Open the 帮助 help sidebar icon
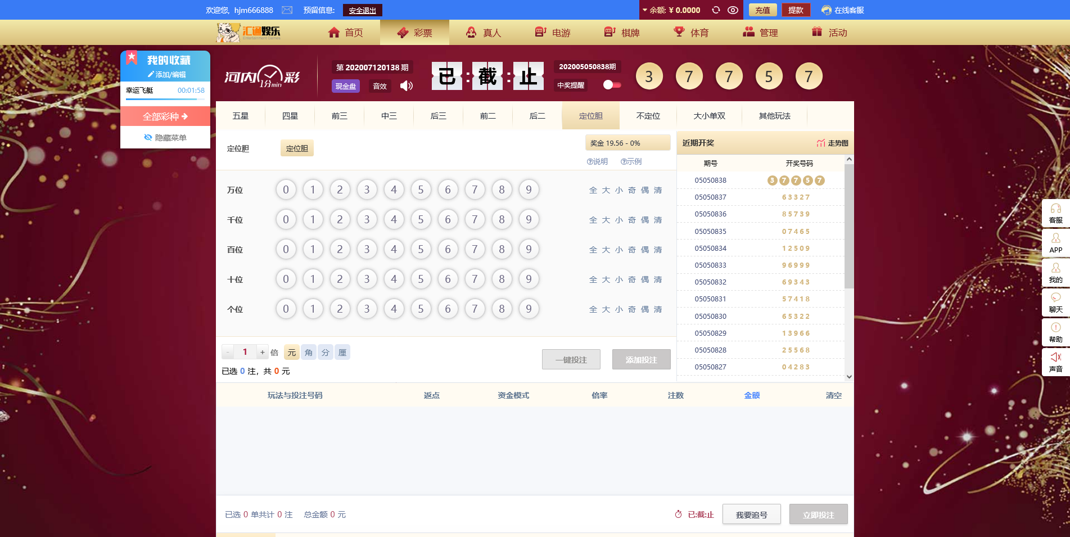The width and height of the screenshot is (1070, 537). click(x=1055, y=332)
